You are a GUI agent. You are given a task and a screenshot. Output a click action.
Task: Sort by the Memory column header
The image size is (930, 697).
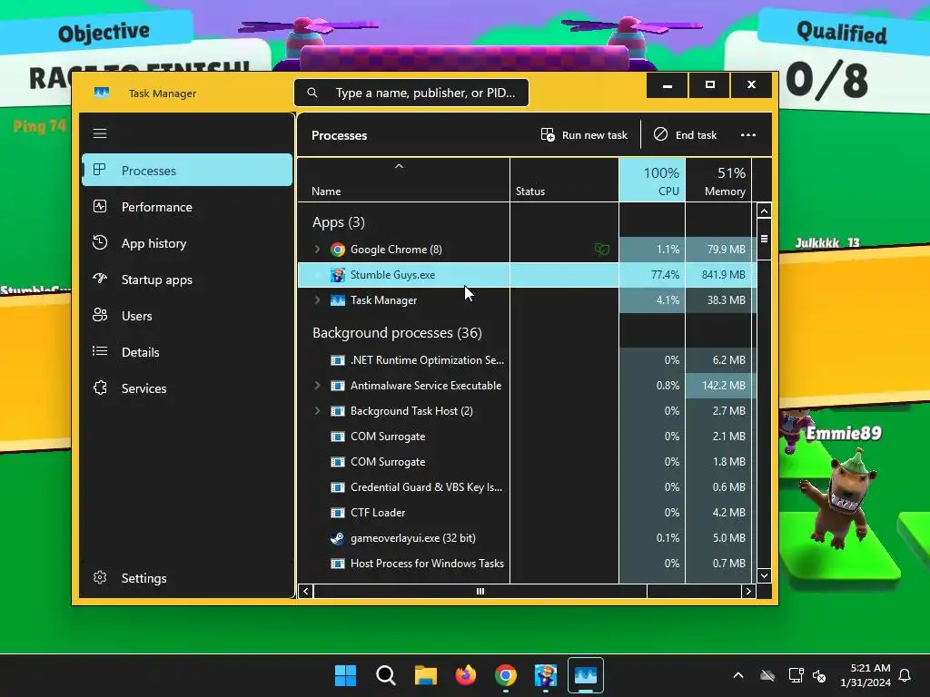click(718, 181)
